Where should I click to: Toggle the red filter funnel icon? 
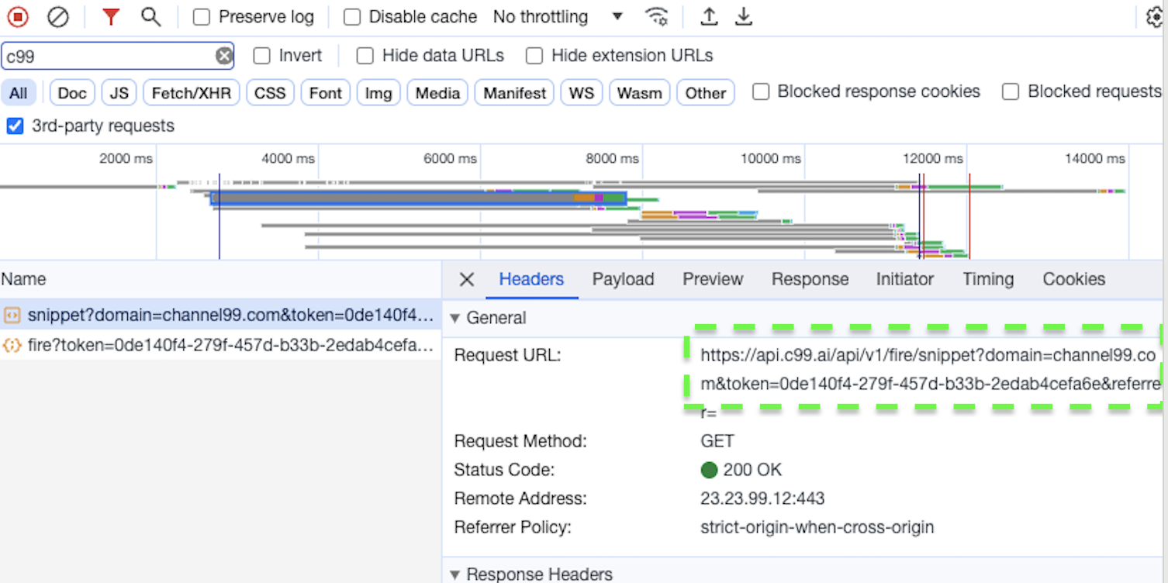coord(111,16)
